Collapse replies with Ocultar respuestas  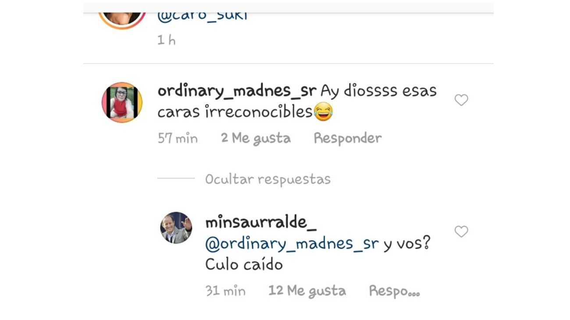coord(268,179)
